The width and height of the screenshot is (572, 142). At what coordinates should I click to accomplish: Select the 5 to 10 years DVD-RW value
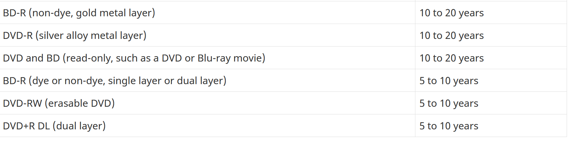pyautogui.click(x=449, y=103)
